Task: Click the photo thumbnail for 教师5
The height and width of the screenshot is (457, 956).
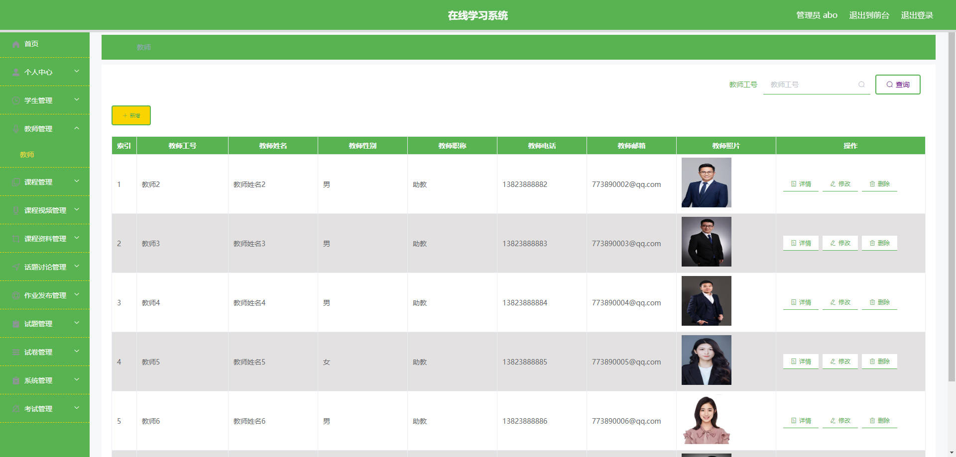Action: [x=706, y=360]
